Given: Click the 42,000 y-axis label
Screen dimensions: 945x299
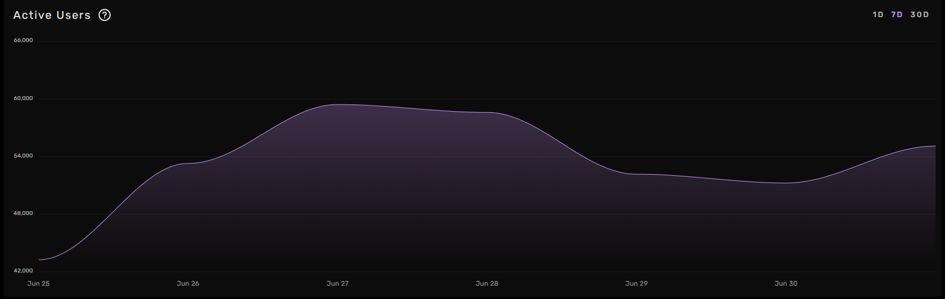Looking at the screenshot, I should 23,271.
